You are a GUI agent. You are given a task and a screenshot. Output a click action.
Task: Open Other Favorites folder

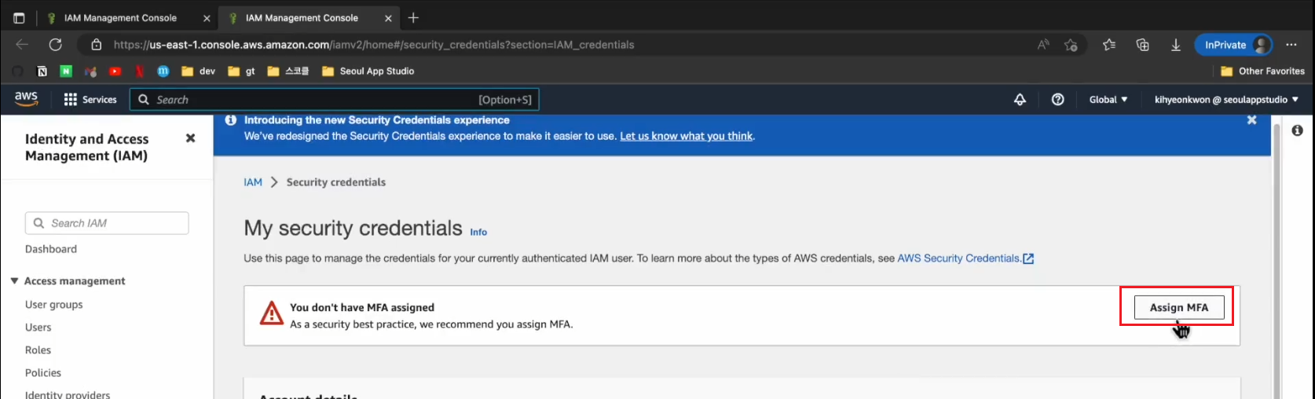pyautogui.click(x=1262, y=71)
